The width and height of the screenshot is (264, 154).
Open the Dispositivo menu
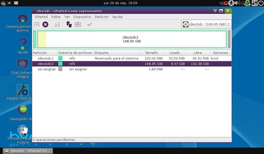click(82, 17)
